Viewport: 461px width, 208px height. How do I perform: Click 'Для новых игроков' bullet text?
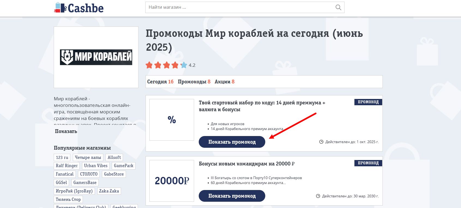pyautogui.click(x=228, y=124)
